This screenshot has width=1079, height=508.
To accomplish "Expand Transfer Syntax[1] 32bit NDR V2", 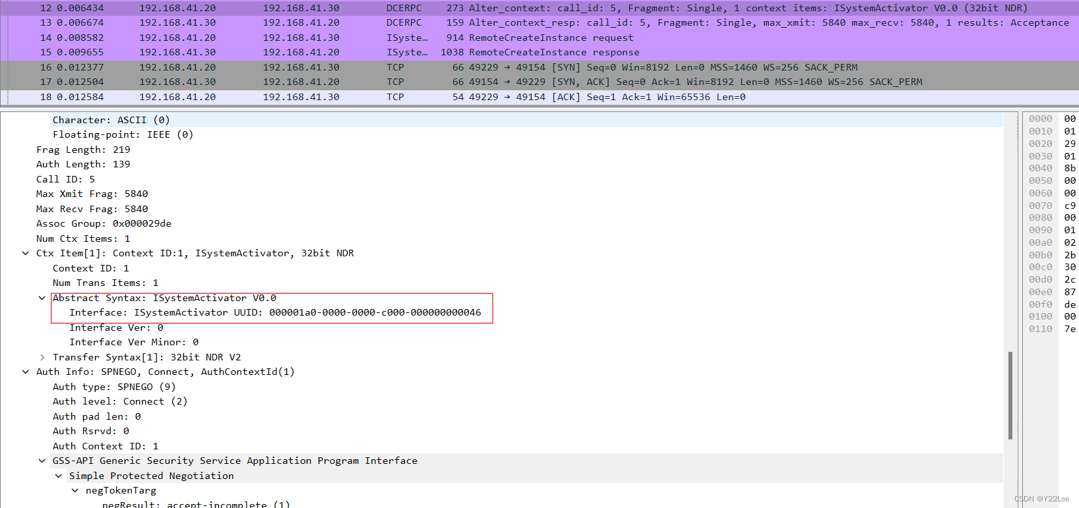I will (x=42, y=357).
